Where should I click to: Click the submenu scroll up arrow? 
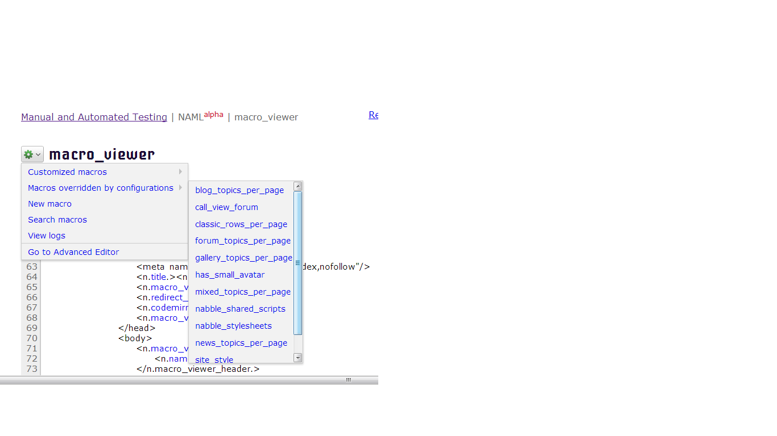coord(297,186)
